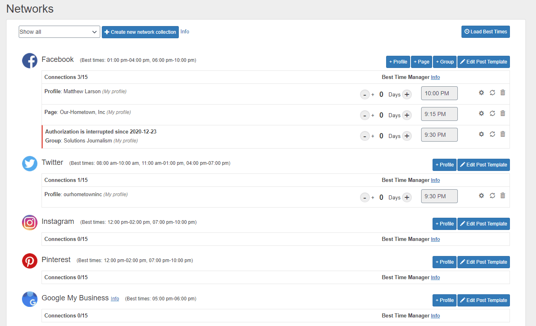Viewport: 536px width, 326px height.
Task: Click the Facebook logo icon
Action: pyautogui.click(x=30, y=61)
